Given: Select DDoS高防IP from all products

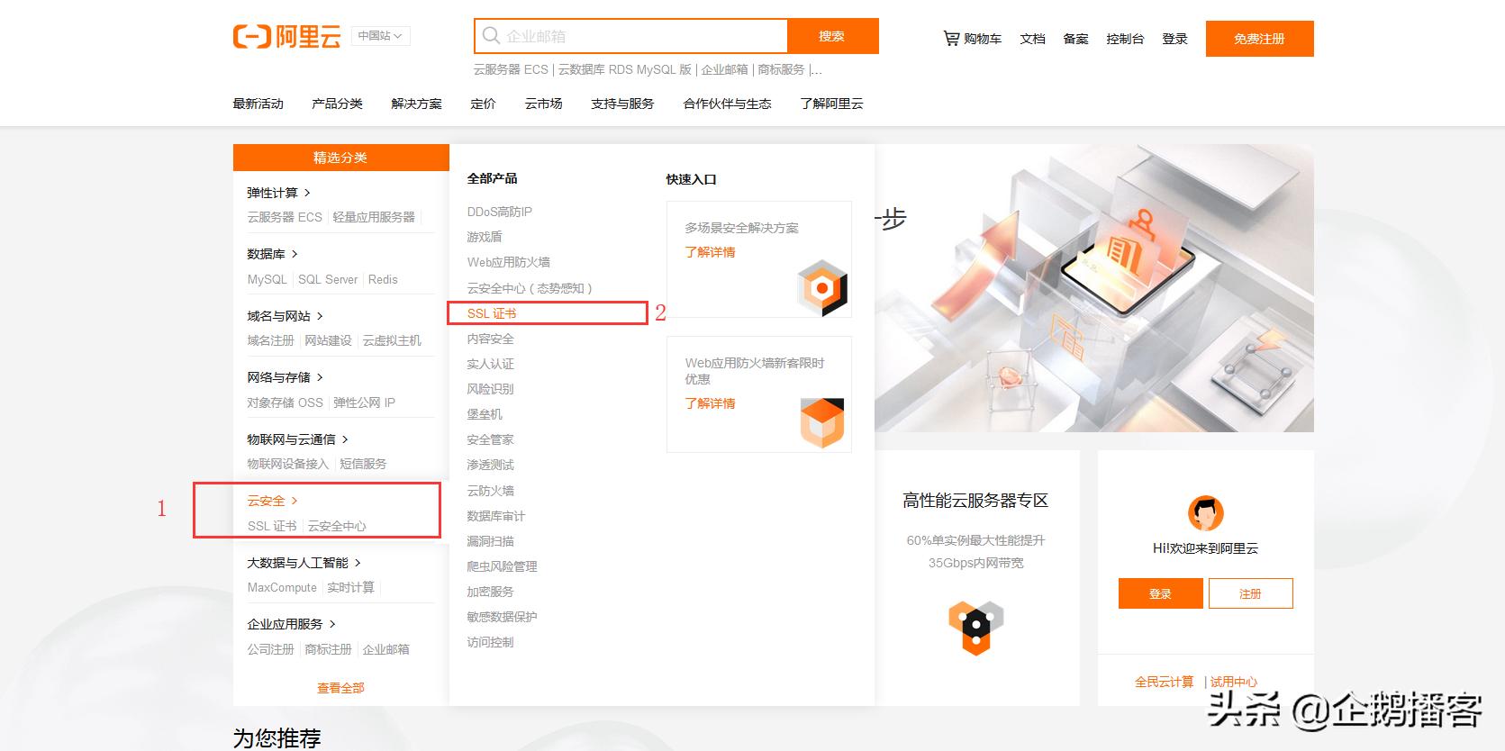Looking at the screenshot, I should [499, 212].
